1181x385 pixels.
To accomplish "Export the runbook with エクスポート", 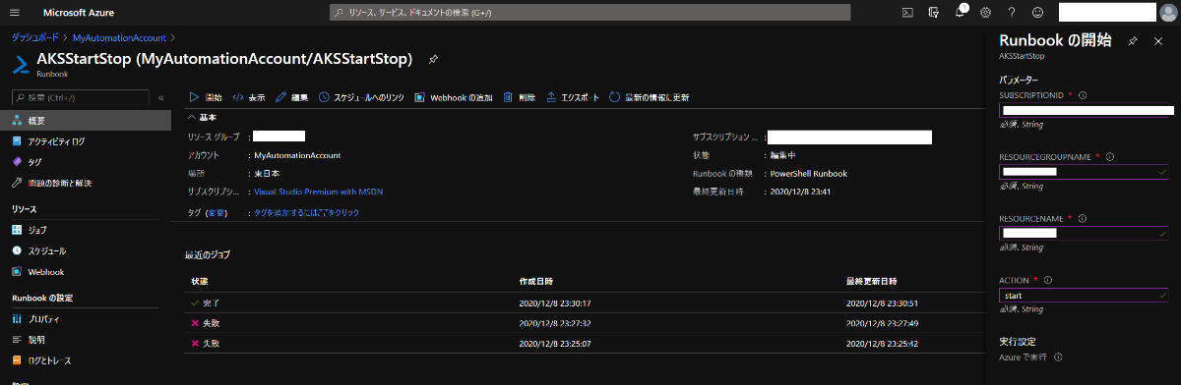I will (573, 97).
